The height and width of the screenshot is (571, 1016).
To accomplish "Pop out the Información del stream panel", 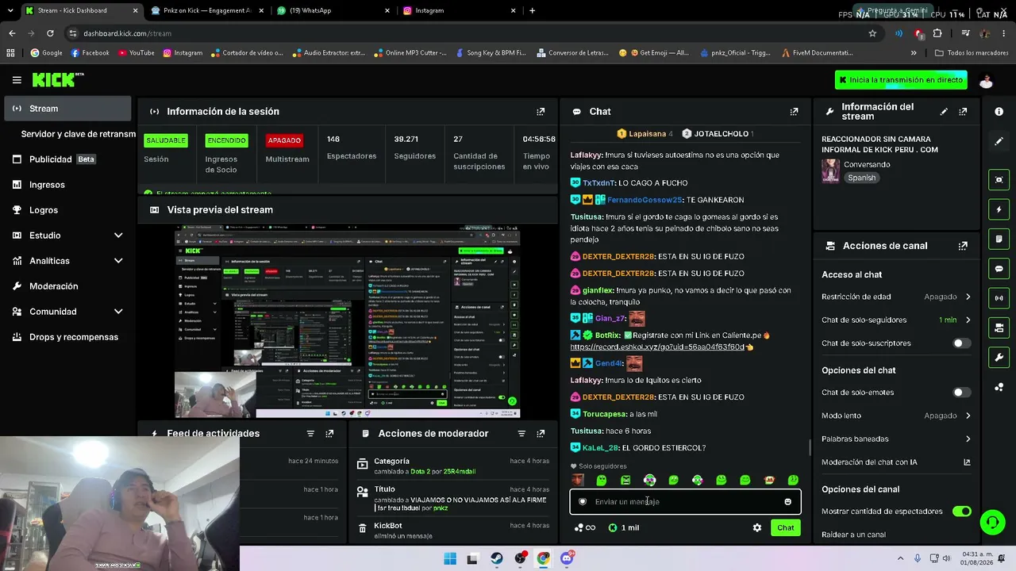I will click(963, 112).
